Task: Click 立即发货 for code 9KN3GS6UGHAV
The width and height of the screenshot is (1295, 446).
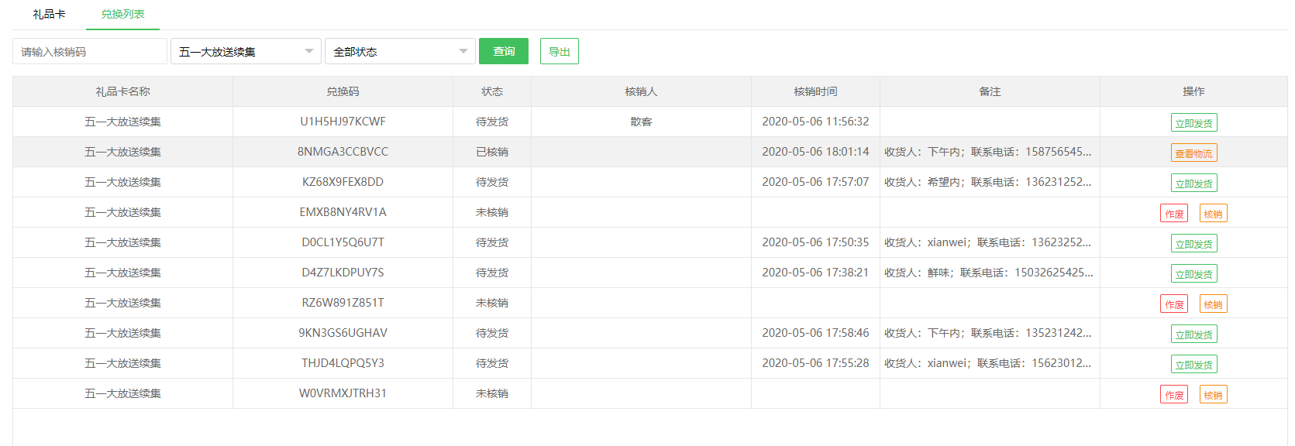Action: [x=1193, y=334]
